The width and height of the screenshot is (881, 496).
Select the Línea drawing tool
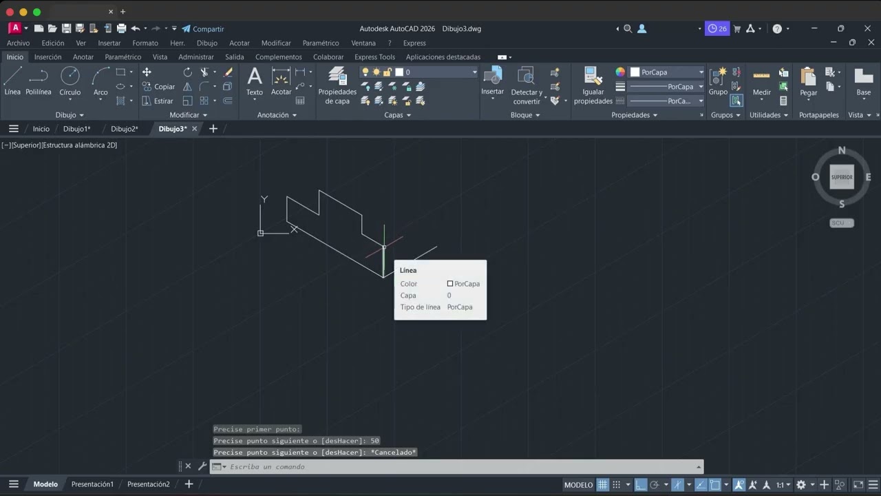[x=12, y=81]
